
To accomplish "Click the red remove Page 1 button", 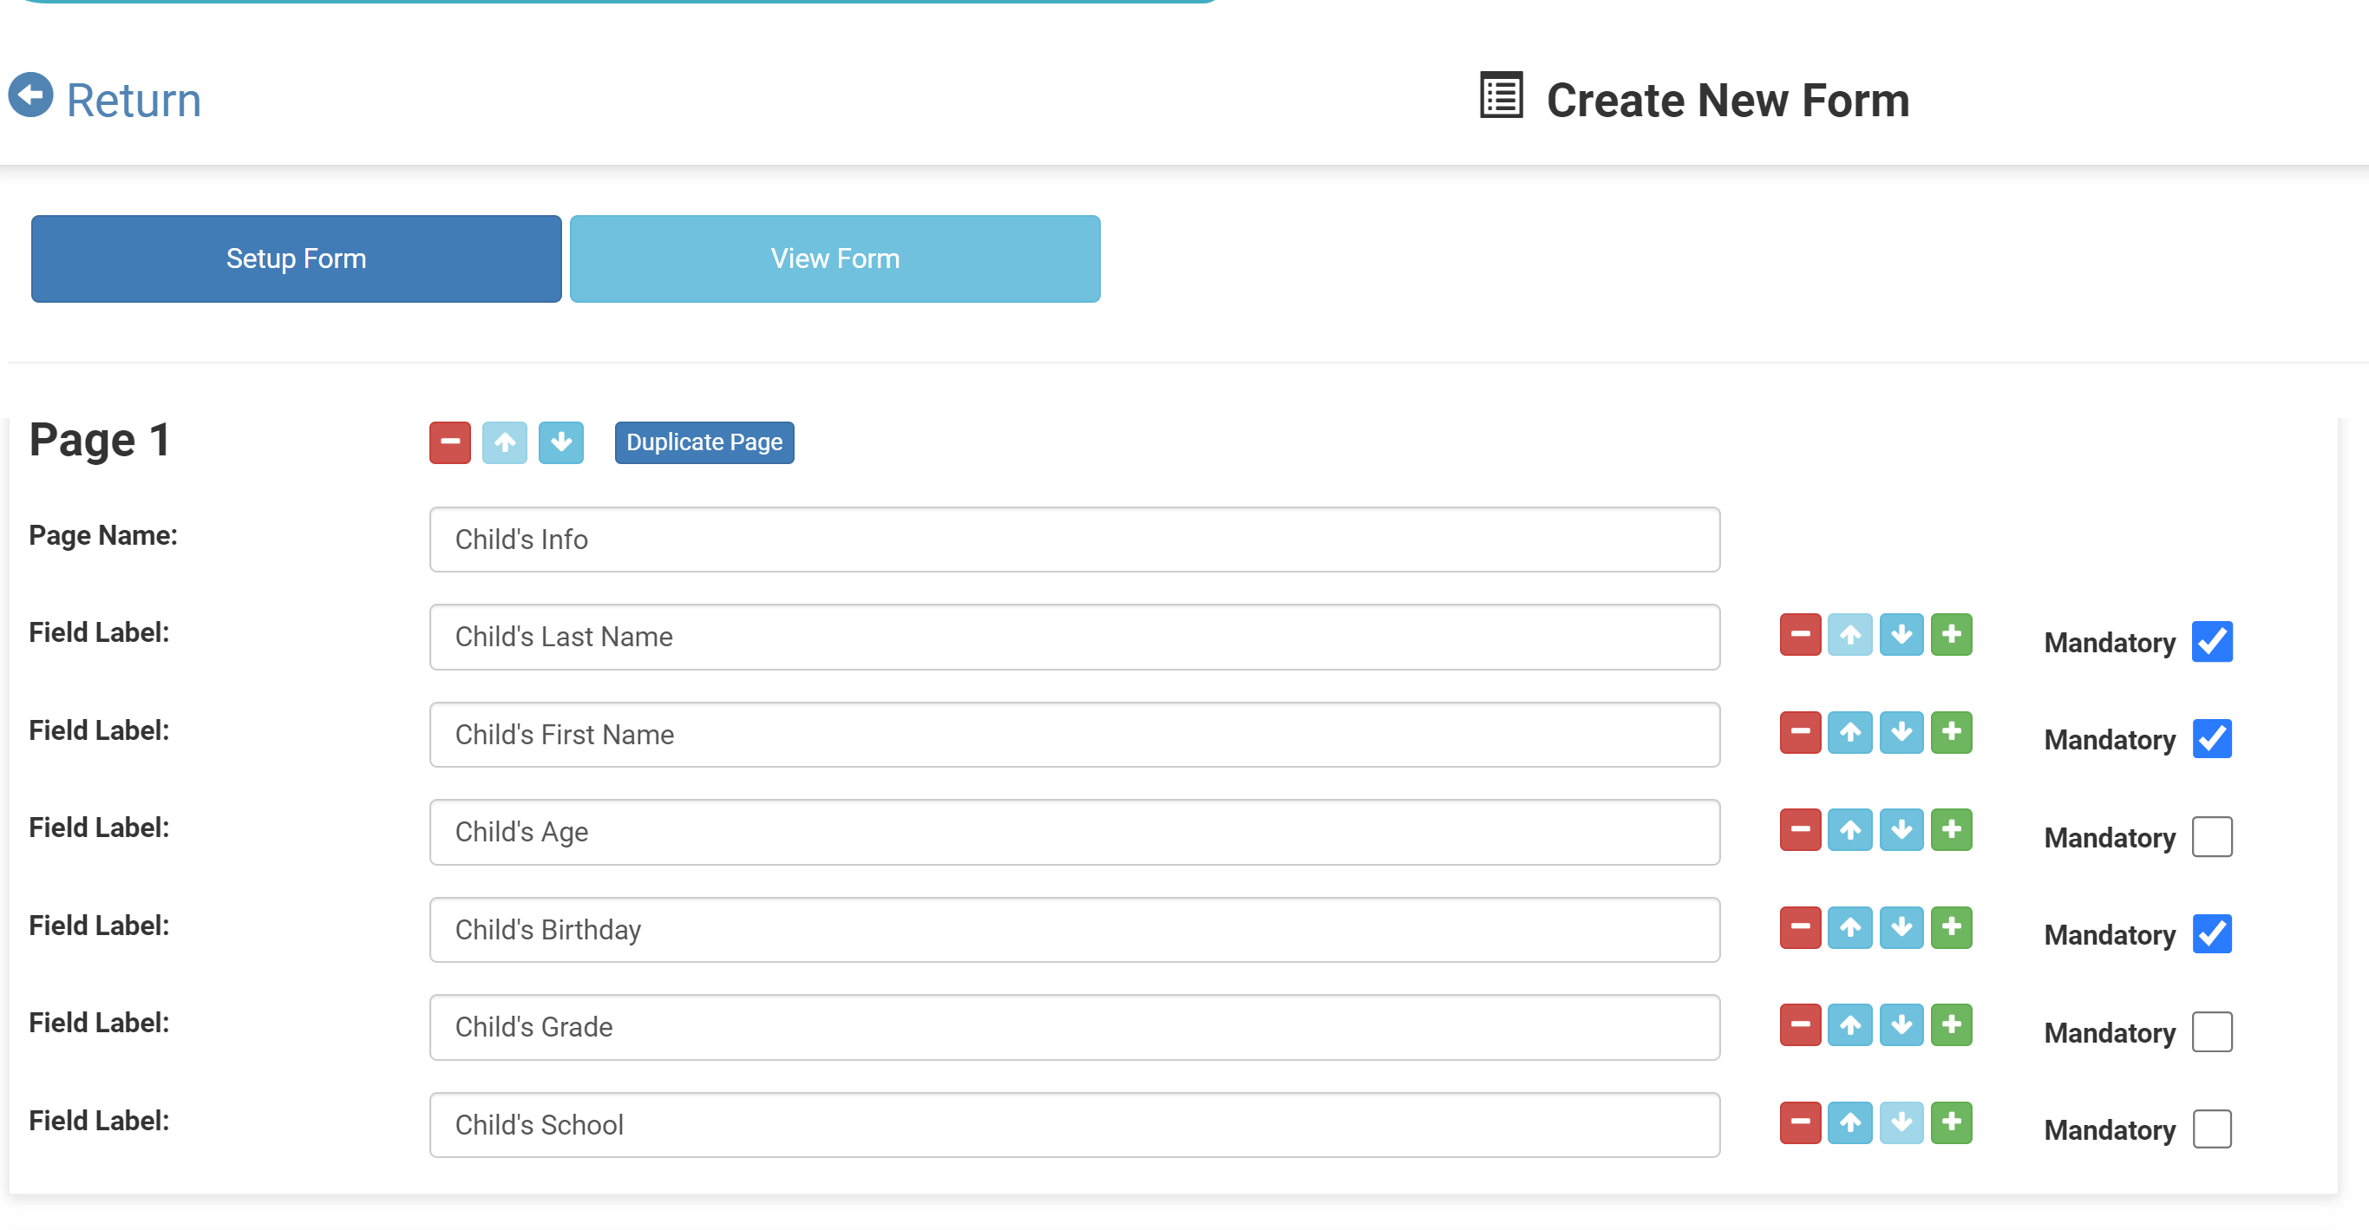I will 449,442.
